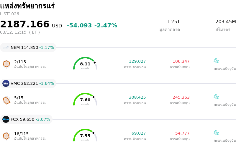Click the industry rank badge beside 5/15
Viewport: 236px width, 147px height.
coord(6,100)
